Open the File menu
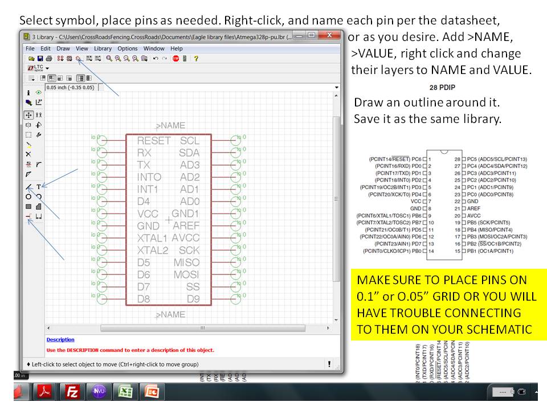The height and width of the screenshot is (410, 547). [30, 48]
